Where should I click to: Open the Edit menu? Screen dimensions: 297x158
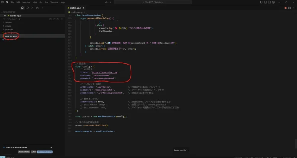[x=18, y=3]
